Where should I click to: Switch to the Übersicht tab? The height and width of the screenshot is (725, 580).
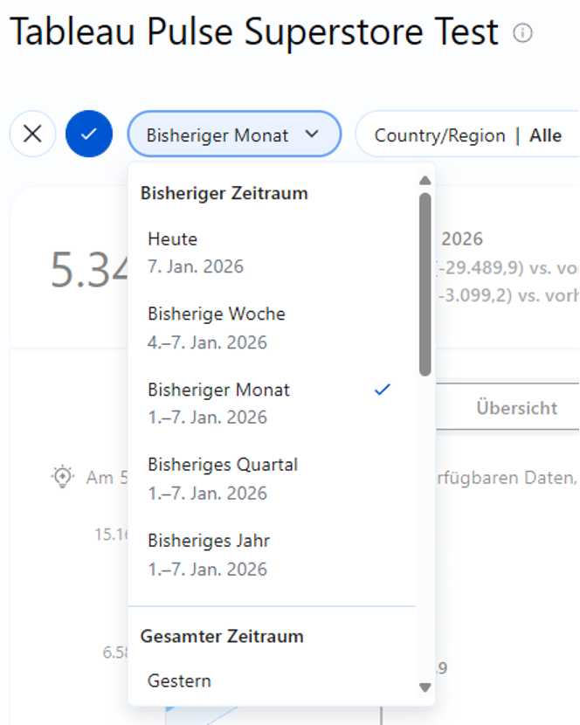pyautogui.click(x=515, y=407)
